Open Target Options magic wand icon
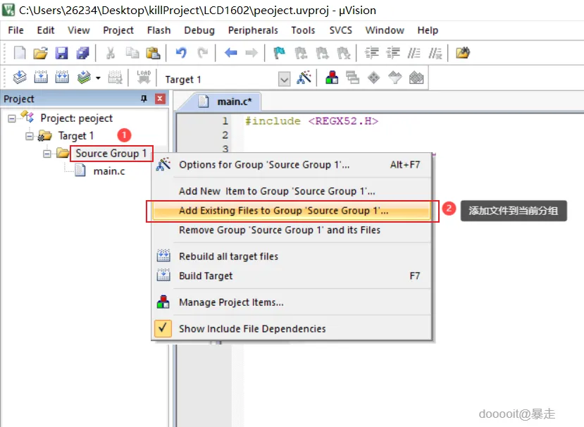This screenshot has width=584, height=427. [304, 78]
